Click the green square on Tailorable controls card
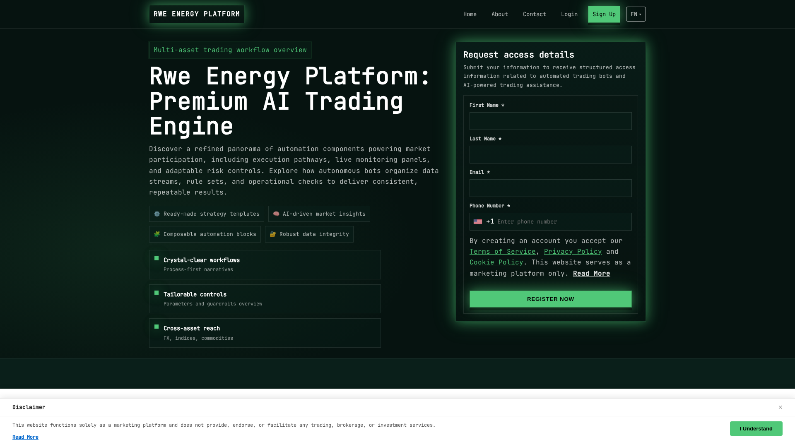The height and width of the screenshot is (447, 795). [157, 293]
